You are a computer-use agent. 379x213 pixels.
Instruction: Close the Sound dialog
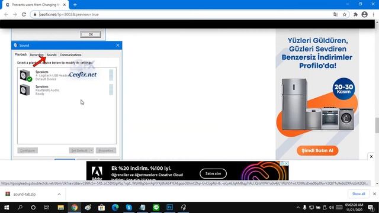point(118,45)
